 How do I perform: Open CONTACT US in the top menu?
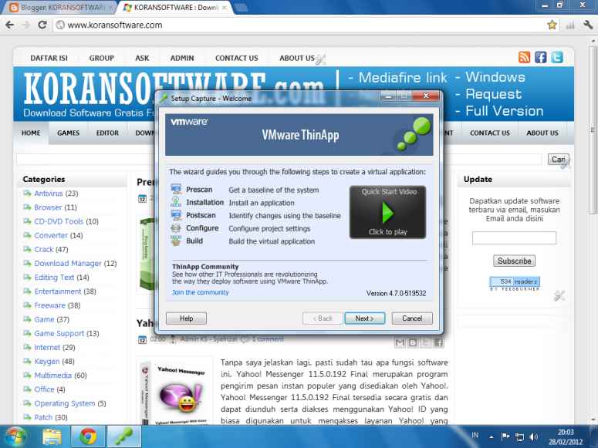[x=236, y=58]
